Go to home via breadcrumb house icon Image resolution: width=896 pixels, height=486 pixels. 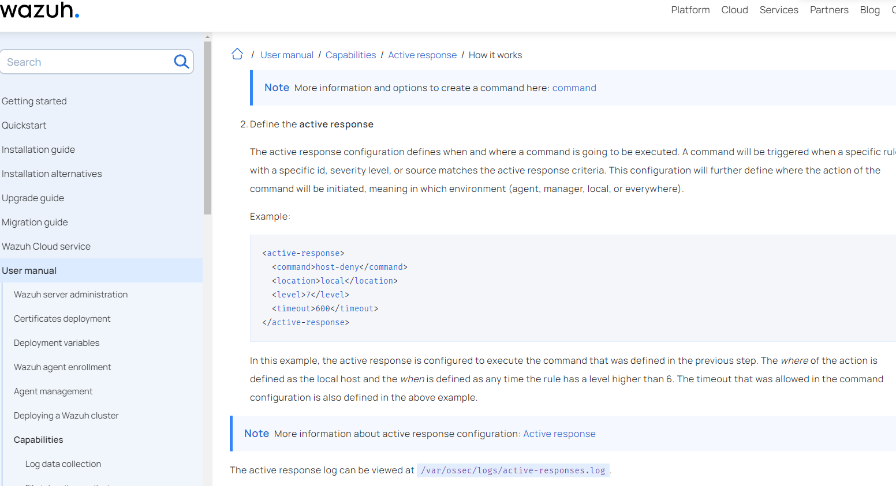pyautogui.click(x=237, y=54)
